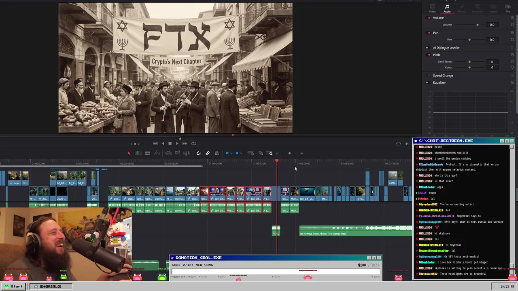Open the Image inspector tab
Viewport: 518px width, 291px height.
tap(493, 8)
